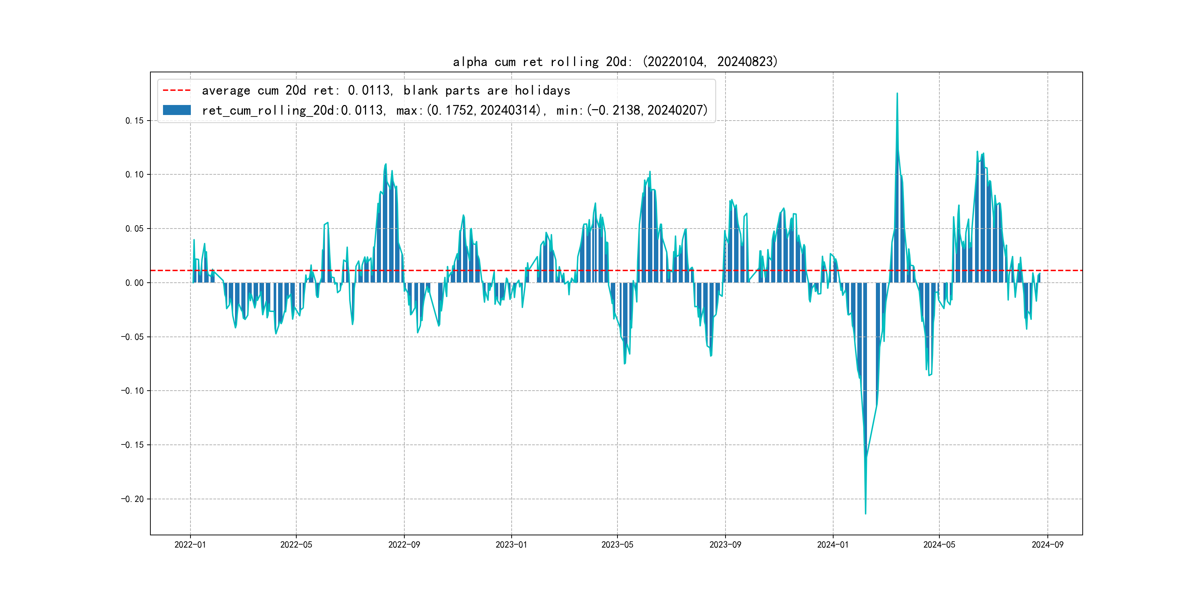Click the 2022-09 x-axis tick label
Screen dimensions: 1203x601
click(404, 545)
